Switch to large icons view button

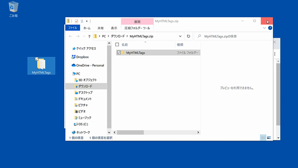pos(269,138)
